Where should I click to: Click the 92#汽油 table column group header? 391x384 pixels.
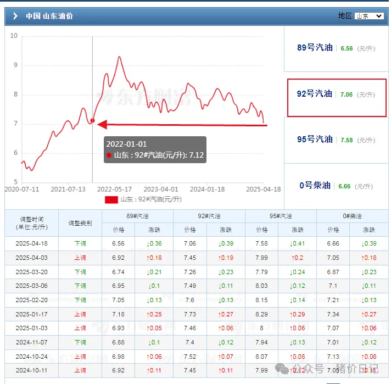[x=209, y=216]
